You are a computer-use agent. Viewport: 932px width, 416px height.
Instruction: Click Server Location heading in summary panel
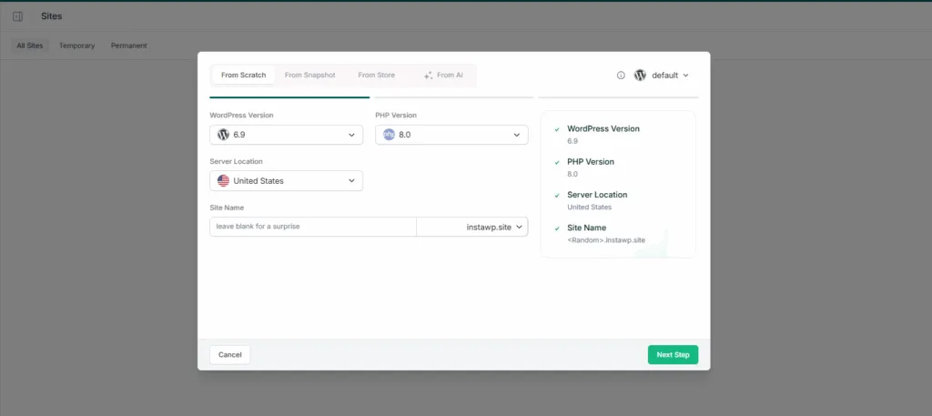click(597, 194)
